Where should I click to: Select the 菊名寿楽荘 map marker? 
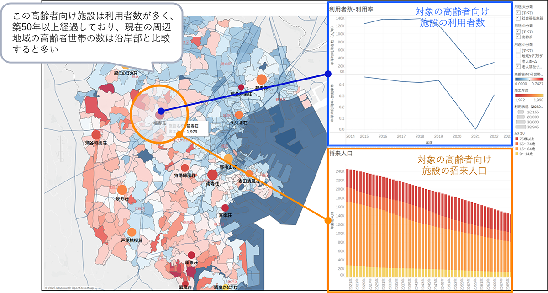pyautogui.click(x=241, y=87)
